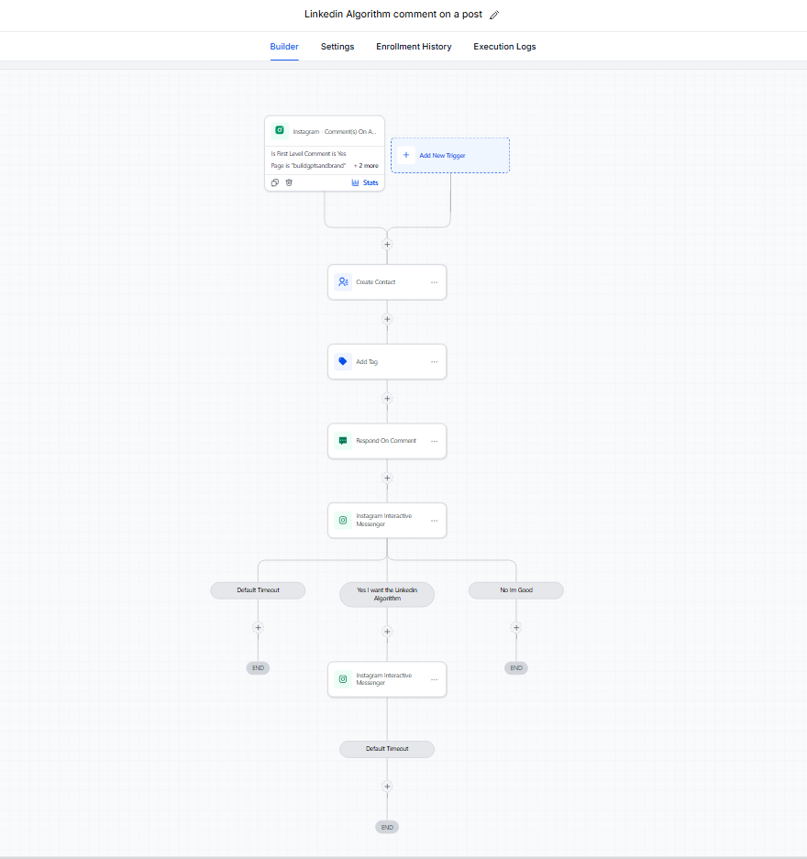
Task: Select the Add Tag action icon
Action: (343, 361)
